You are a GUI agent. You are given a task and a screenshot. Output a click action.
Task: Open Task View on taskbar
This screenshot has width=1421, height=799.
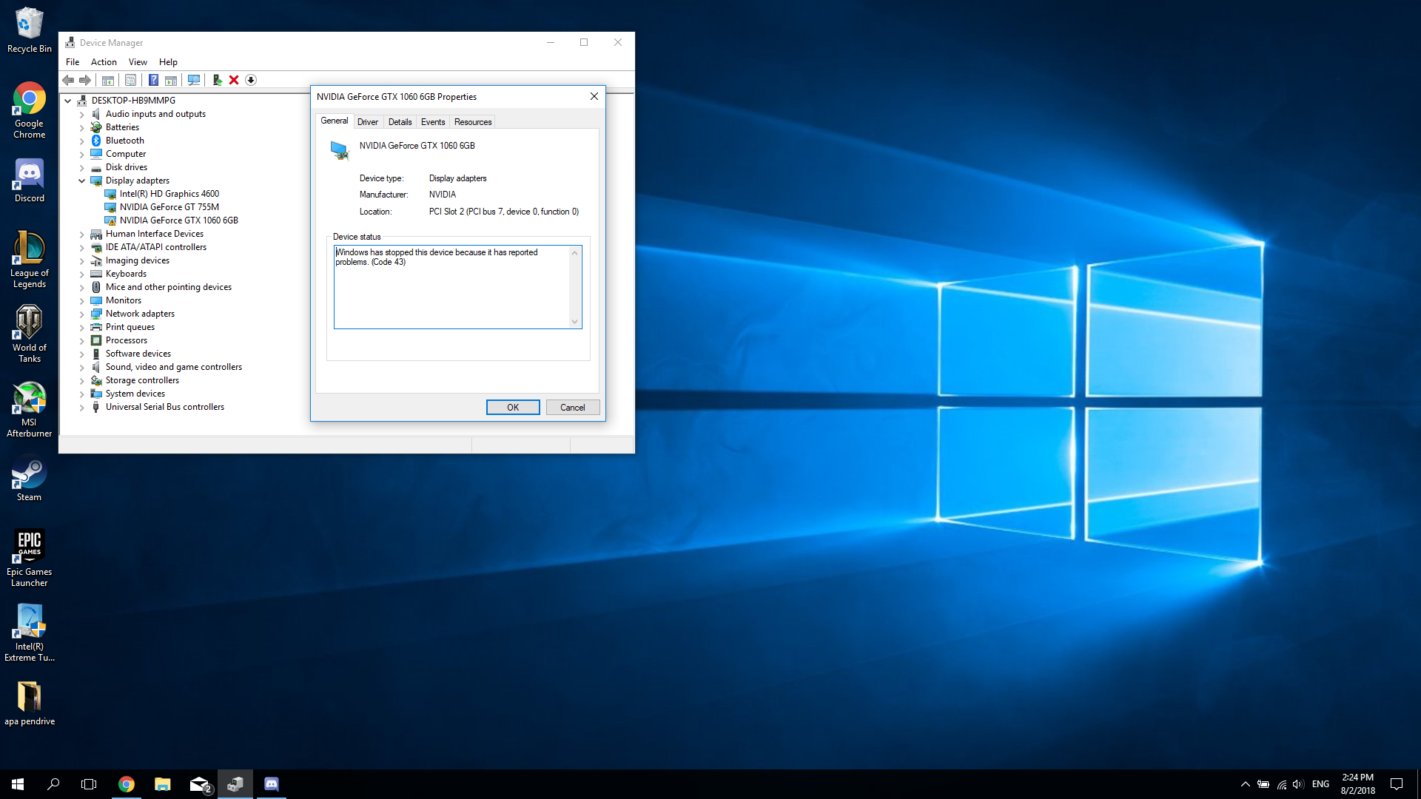[x=89, y=784]
